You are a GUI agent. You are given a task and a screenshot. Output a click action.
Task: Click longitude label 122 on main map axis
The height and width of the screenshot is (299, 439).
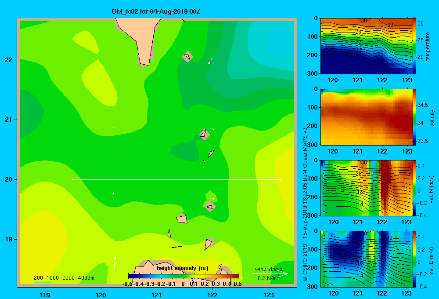[x=212, y=295]
